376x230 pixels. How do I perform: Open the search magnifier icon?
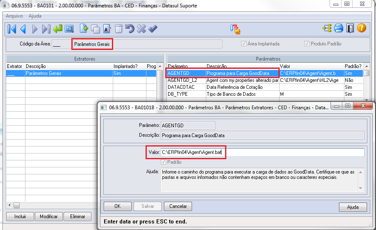(69, 29)
